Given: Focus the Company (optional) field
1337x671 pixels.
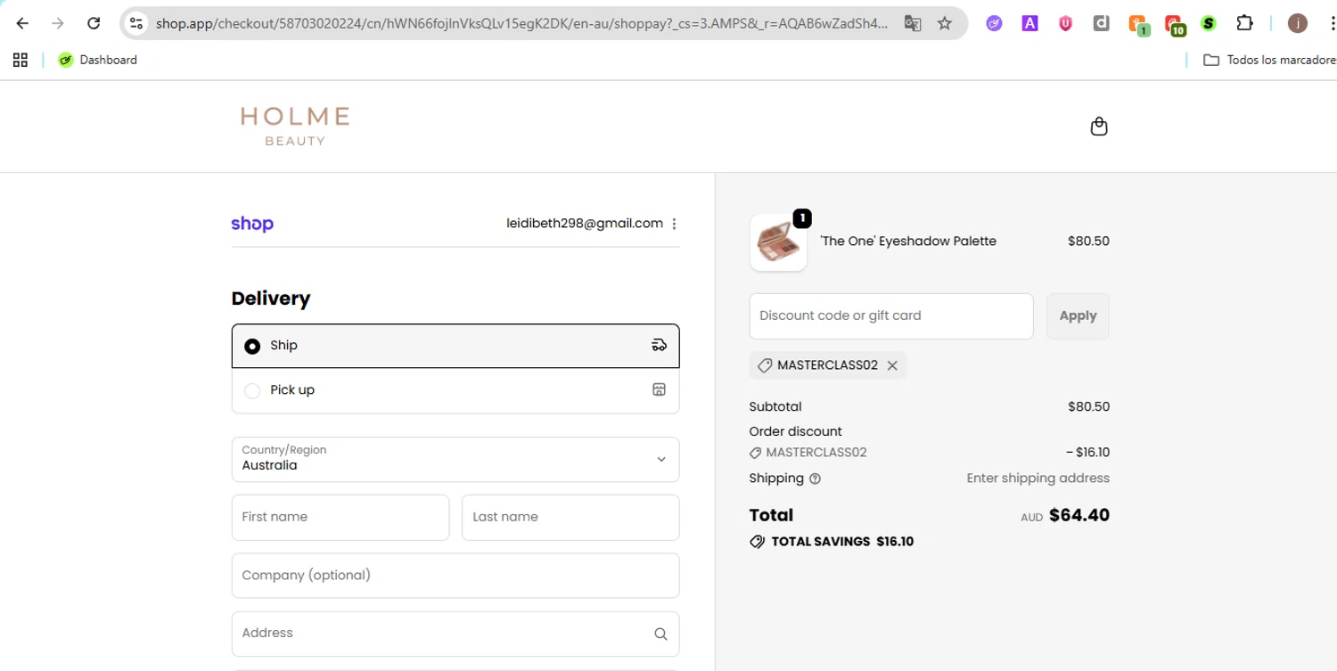Looking at the screenshot, I should [x=455, y=576].
